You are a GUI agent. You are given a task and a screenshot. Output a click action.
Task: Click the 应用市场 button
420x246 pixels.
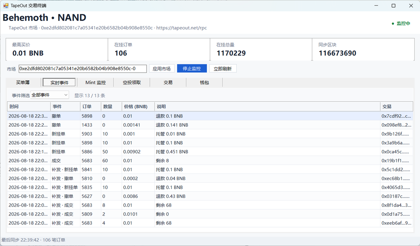[x=162, y=68]
